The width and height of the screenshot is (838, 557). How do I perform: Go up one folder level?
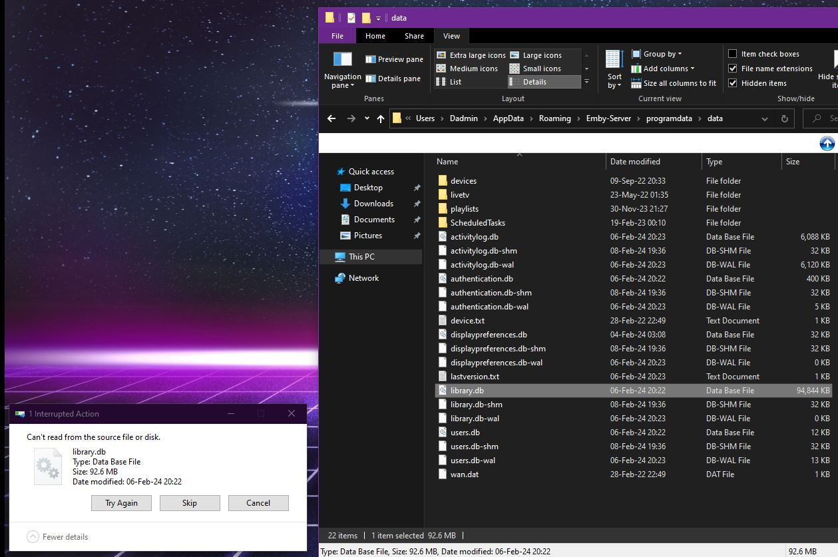(381, 118)
